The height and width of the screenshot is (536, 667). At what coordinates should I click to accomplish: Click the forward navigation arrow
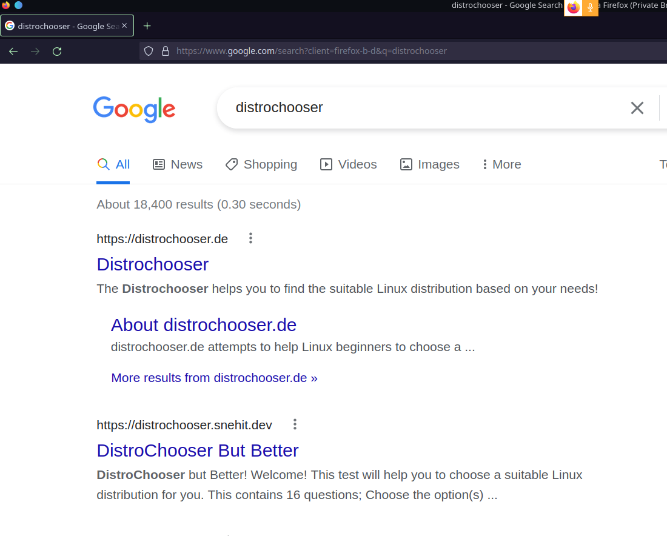(35, 52)
